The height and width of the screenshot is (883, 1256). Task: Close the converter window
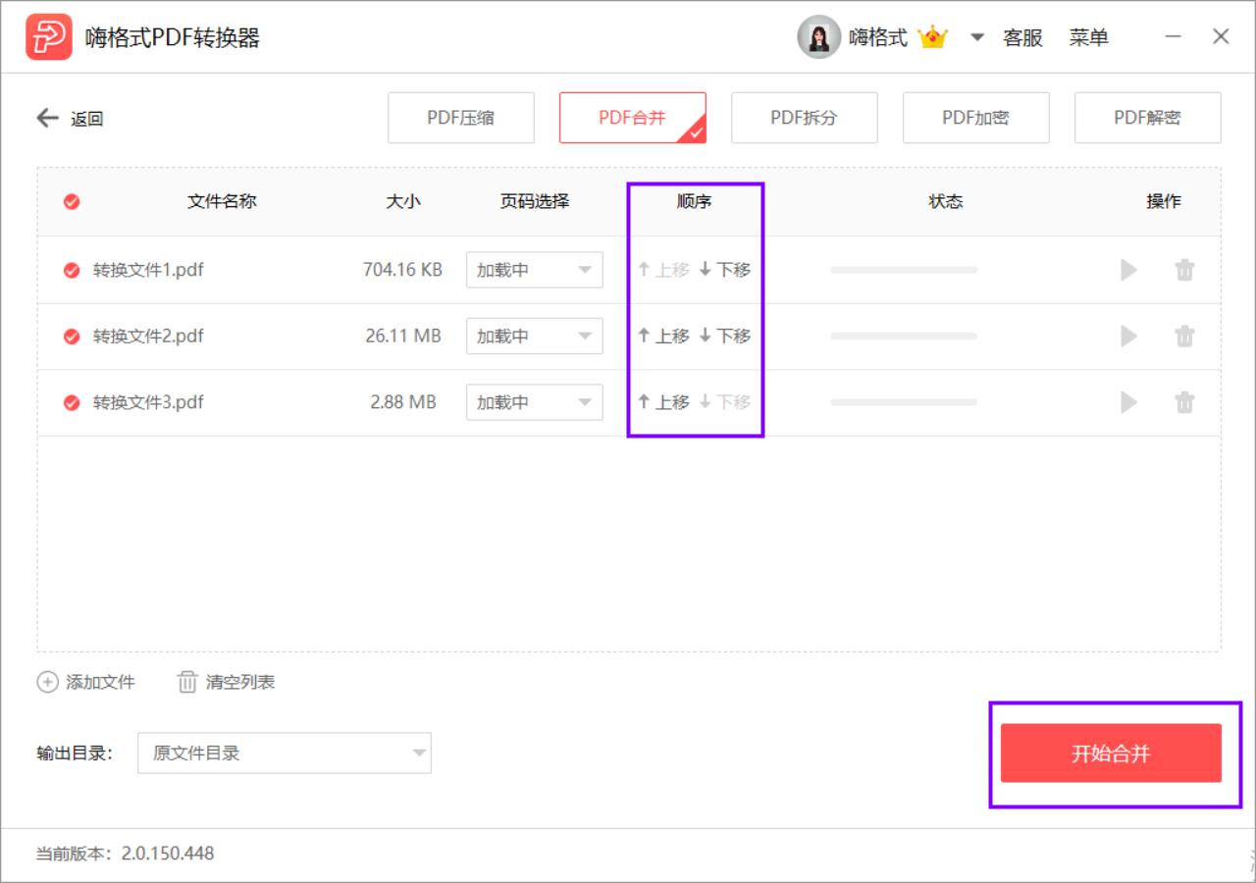click(1221, 37)
